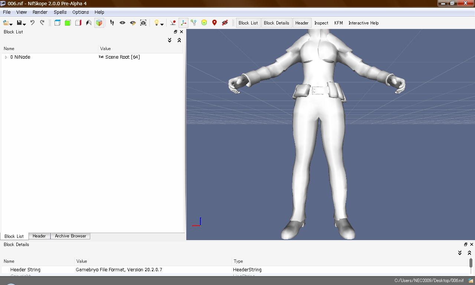The width and height of the screenshot is (475, 285).
Task: Switch to top view cube icon
Action: 57,23
